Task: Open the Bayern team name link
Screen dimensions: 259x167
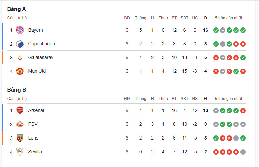Action: click(36, 30)
